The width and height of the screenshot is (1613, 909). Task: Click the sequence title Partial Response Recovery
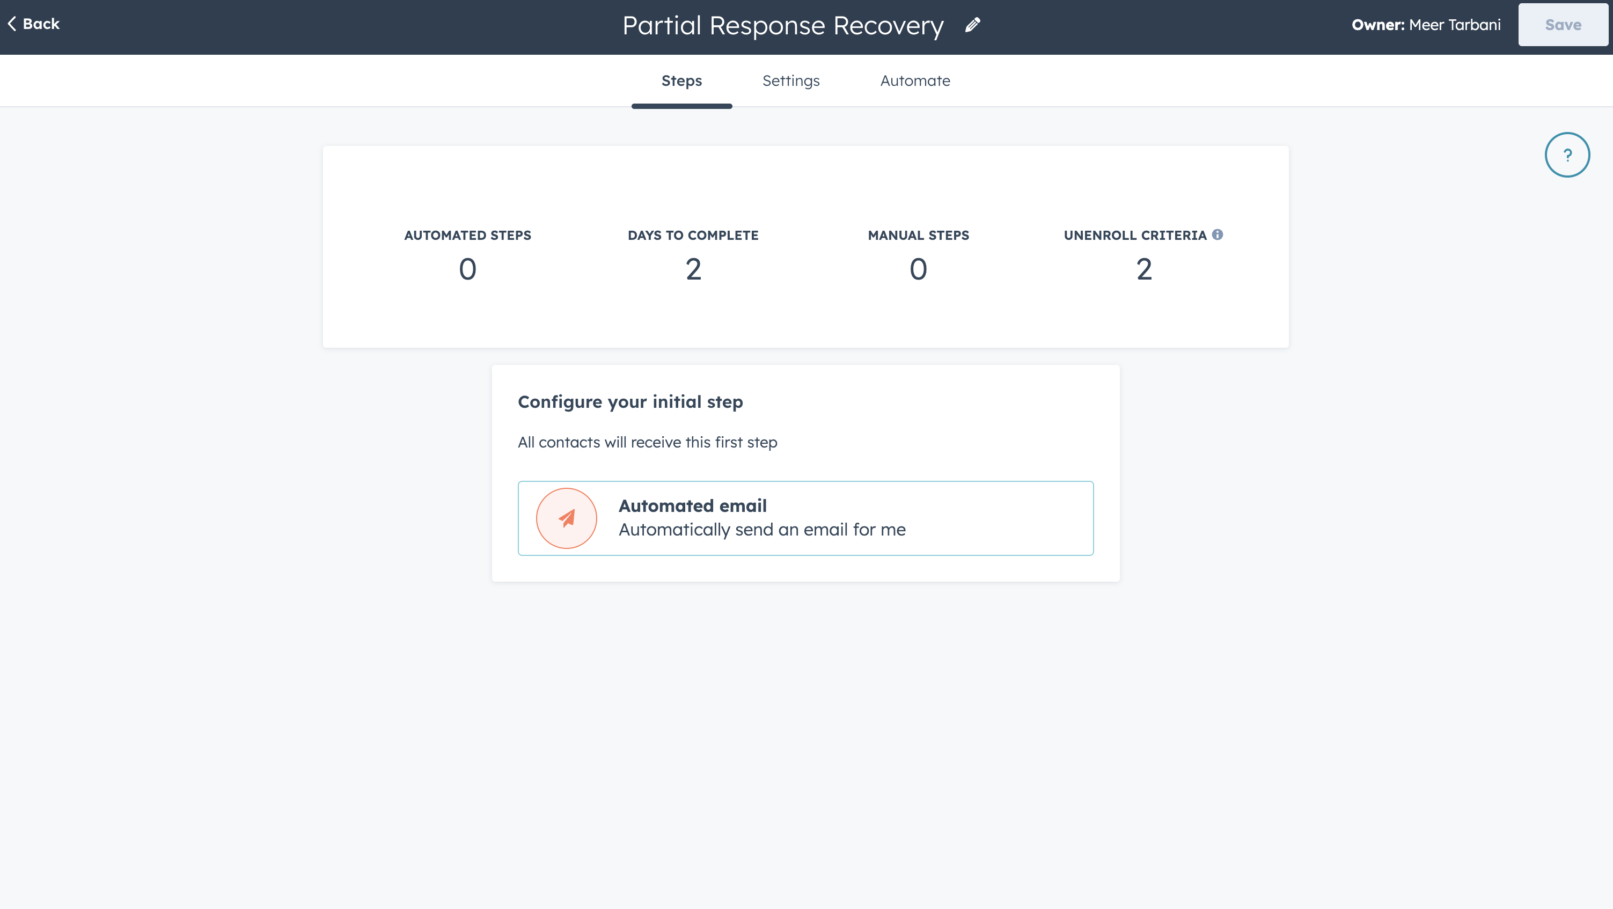pyautogui.click(x=783, y=25)
